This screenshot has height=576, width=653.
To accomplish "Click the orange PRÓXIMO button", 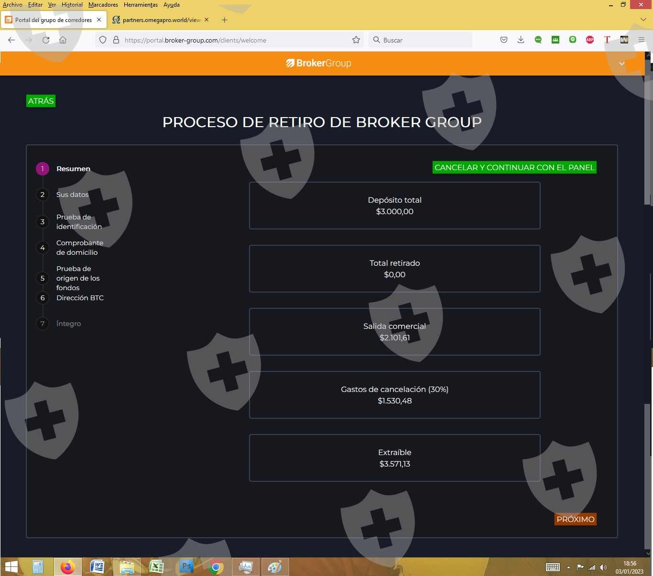I will [x=576, y=519].
